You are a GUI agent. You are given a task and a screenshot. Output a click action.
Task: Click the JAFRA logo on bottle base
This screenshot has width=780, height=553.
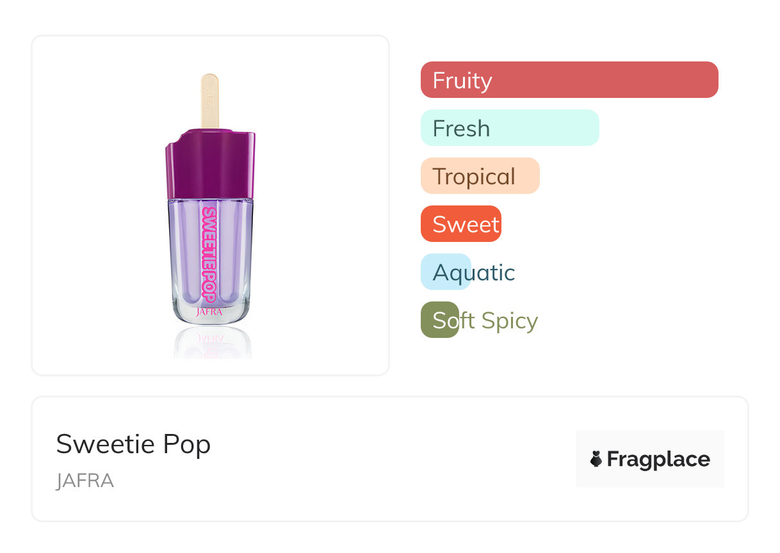(209, 312)
